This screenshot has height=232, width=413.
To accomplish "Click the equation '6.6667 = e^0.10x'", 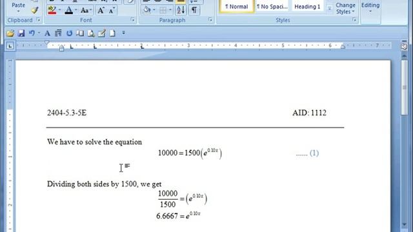I will coord(178,216).
